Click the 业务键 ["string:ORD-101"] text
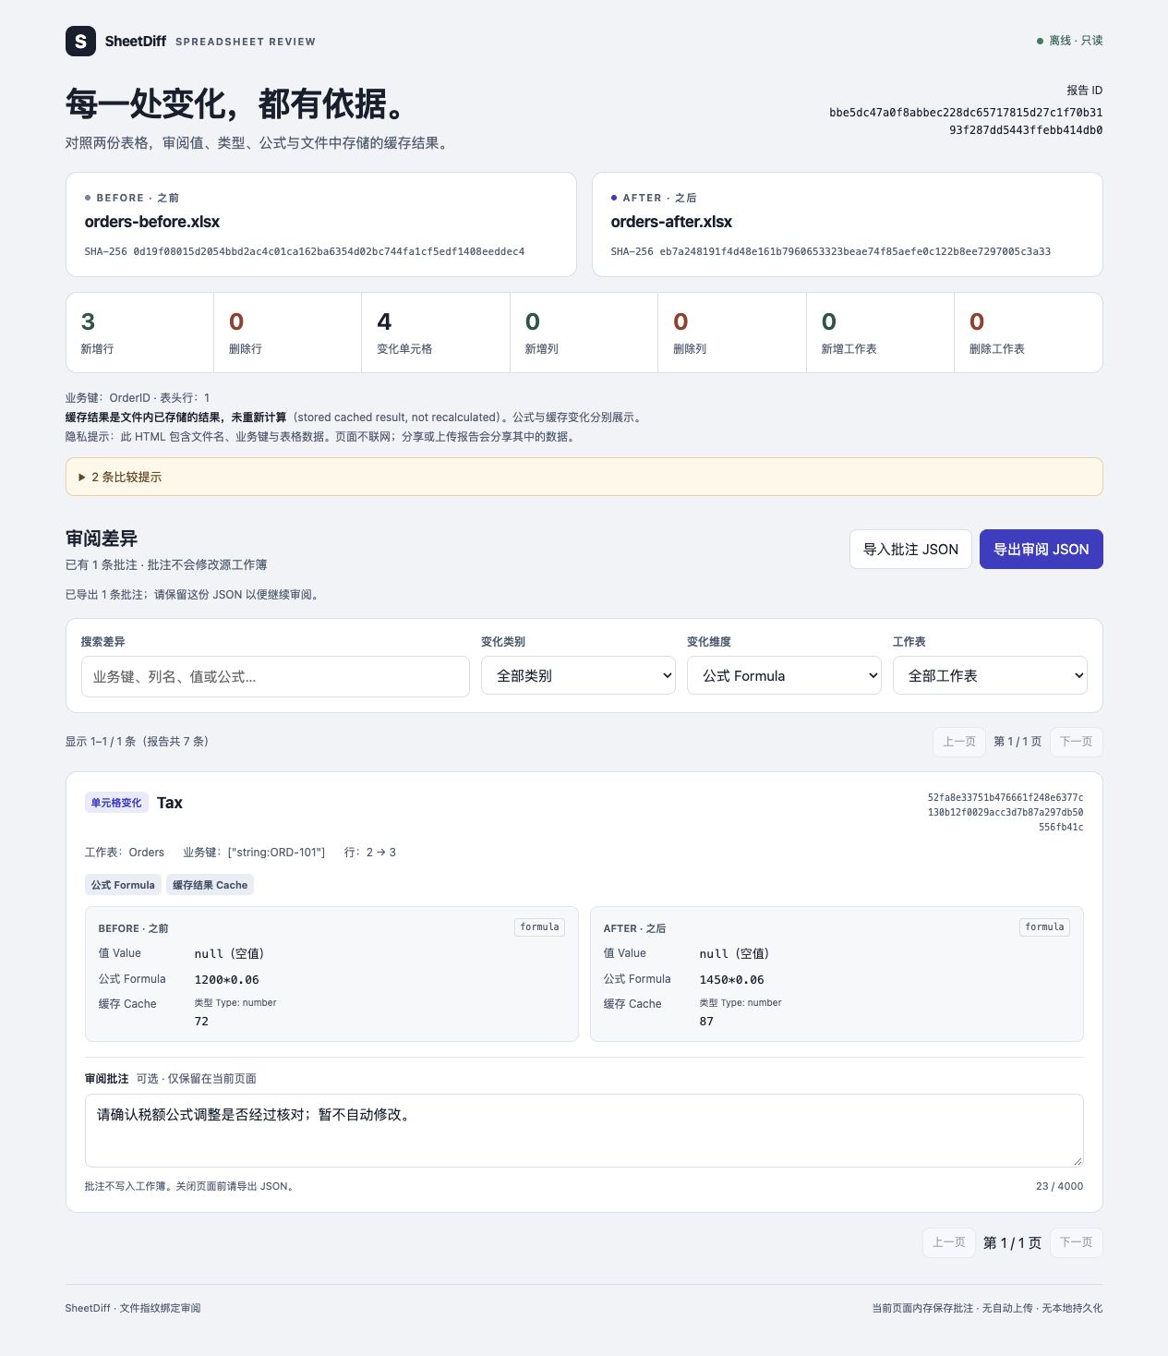 click(254, 853)
